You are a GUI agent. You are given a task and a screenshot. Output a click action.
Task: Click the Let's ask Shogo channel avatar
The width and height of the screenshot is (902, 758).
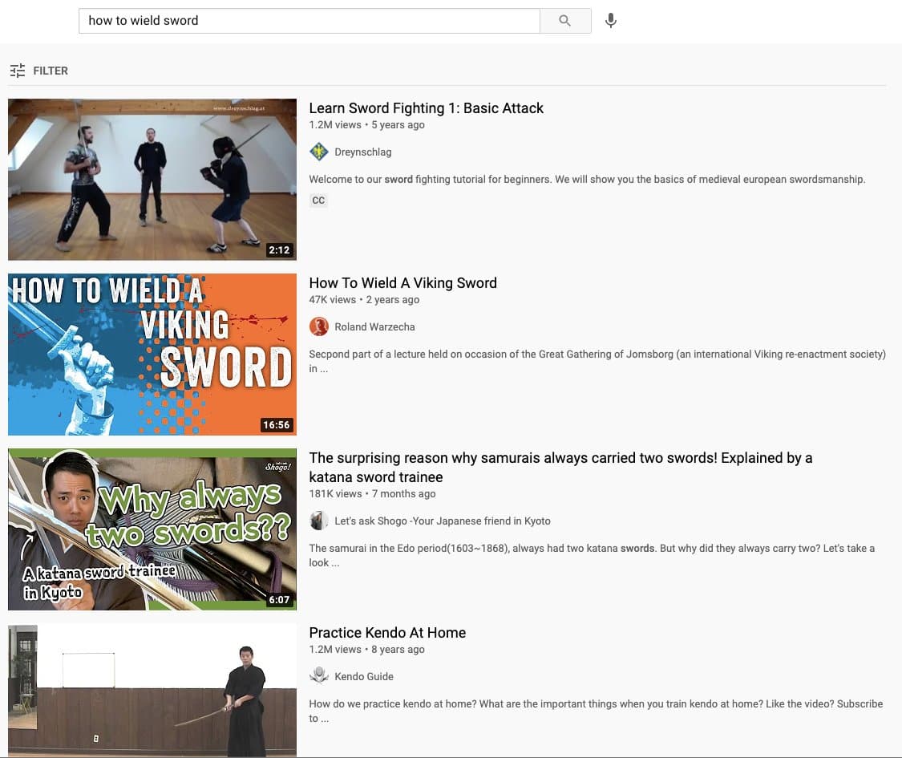[319, 521]
